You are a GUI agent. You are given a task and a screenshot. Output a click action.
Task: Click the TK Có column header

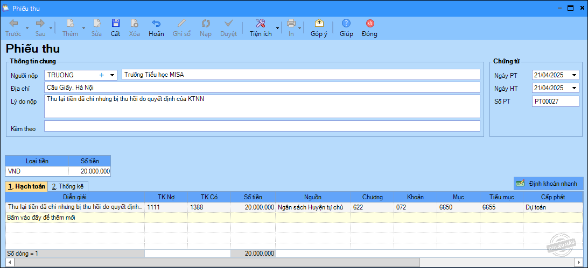[x=209, y=197]
